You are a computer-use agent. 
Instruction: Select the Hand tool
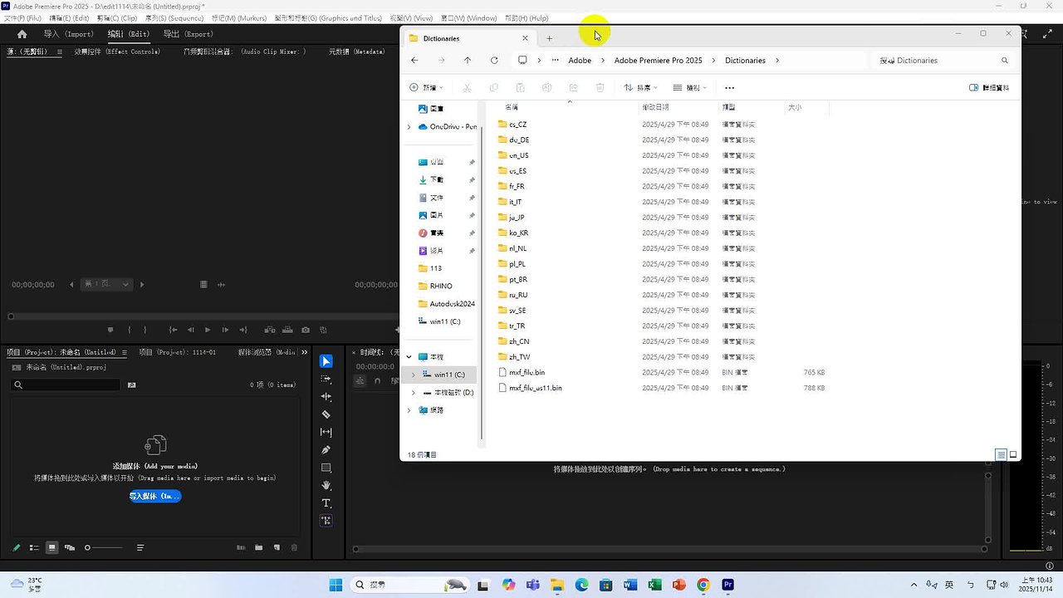point(326,485)
